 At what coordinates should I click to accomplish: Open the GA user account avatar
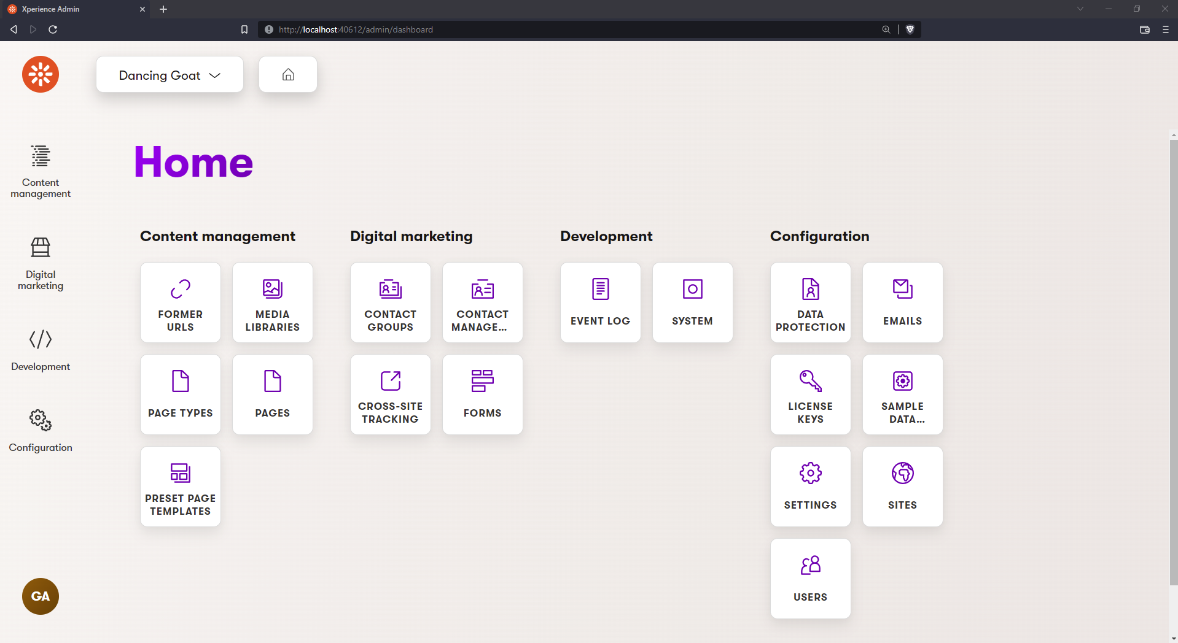pos(41,596)
